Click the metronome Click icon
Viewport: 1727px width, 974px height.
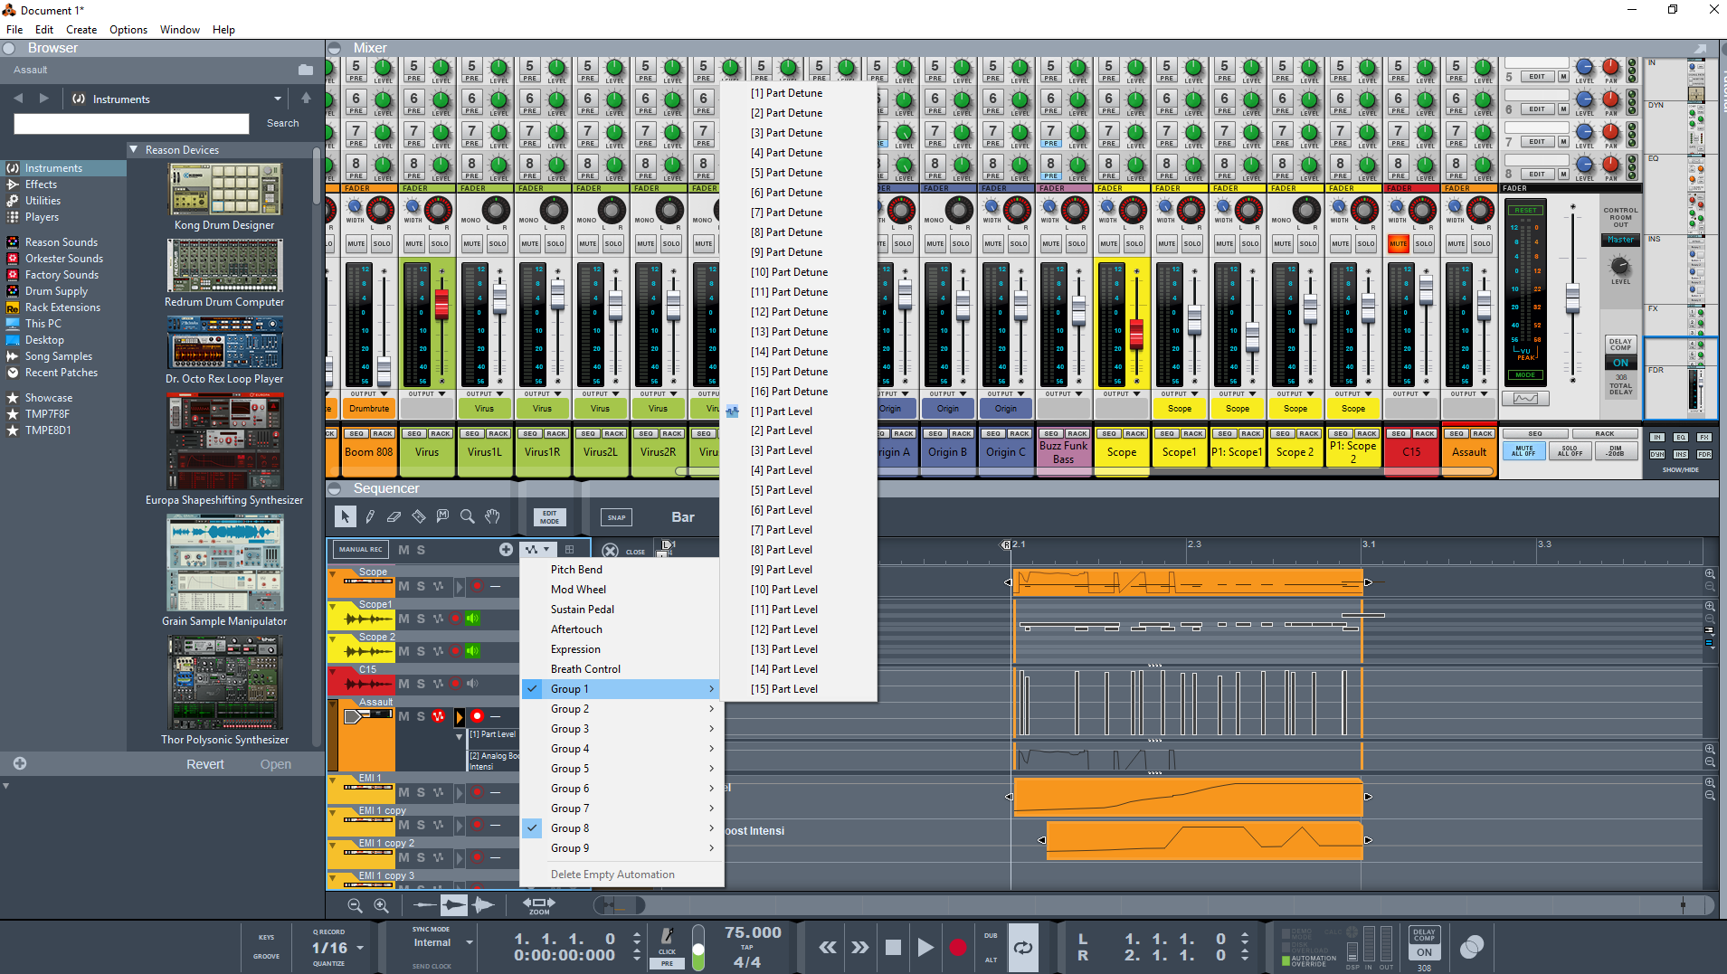(x=667, y=937)
